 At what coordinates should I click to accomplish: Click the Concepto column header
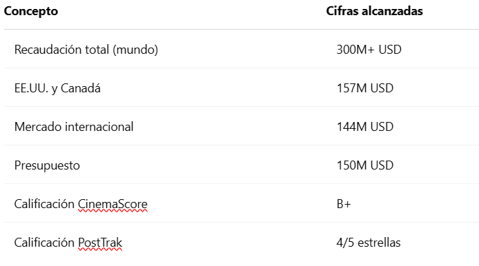[x=31, y=11]
